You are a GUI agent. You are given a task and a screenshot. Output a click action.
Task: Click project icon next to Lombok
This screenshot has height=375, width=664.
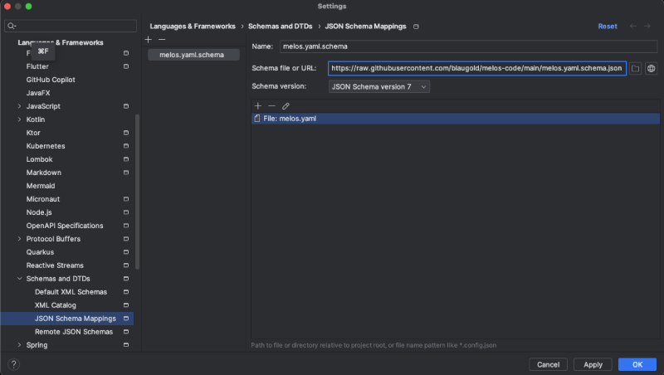coord(126,159)
